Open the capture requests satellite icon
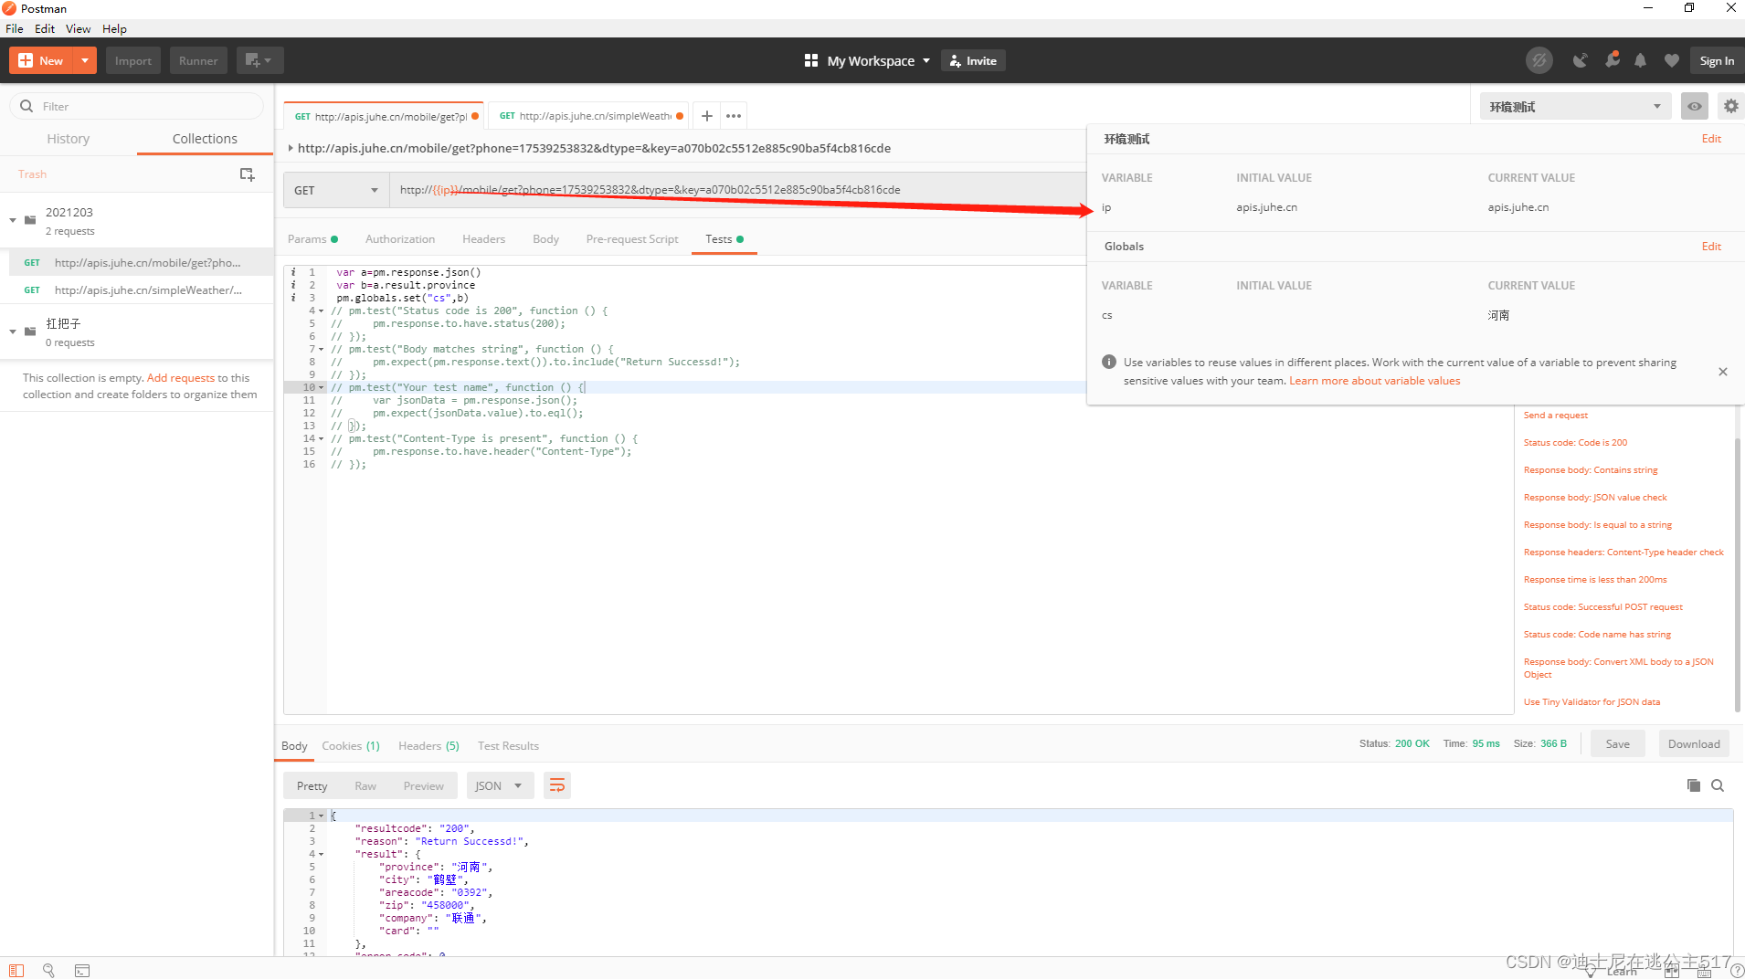 pos(1580,60)
